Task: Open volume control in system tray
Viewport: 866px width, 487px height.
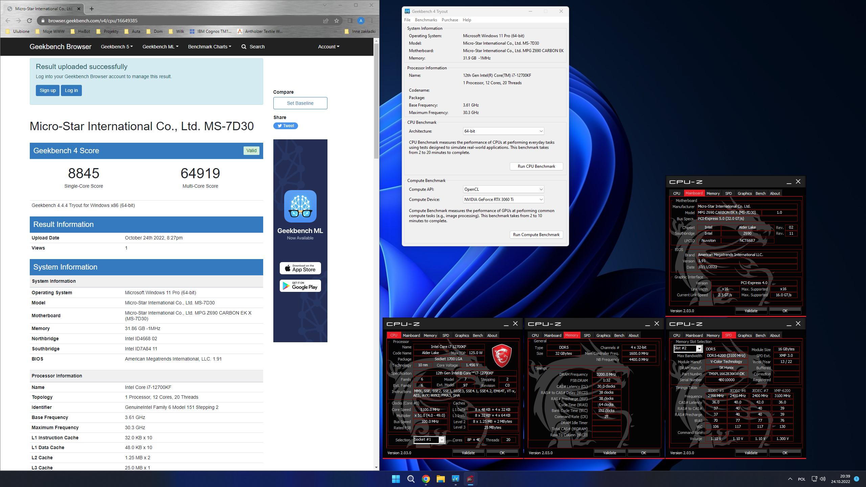Action: point(823,479)
